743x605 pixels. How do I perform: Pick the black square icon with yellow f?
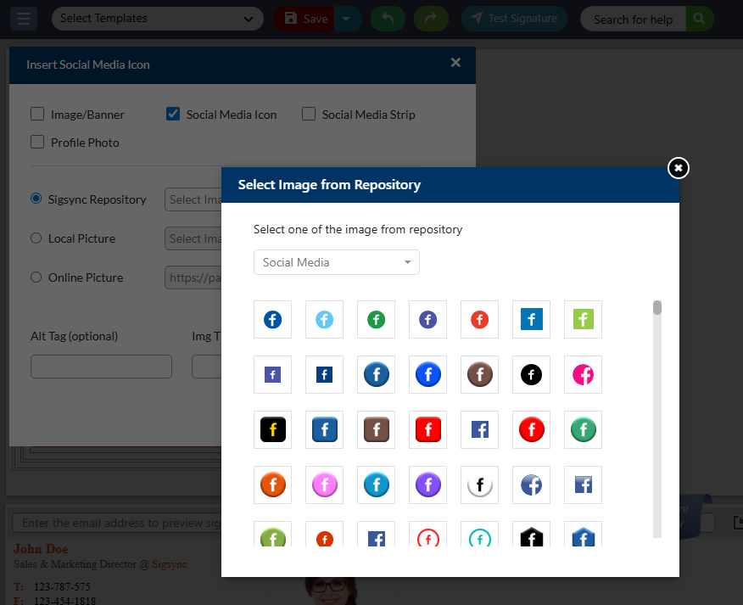click(272, 429)
